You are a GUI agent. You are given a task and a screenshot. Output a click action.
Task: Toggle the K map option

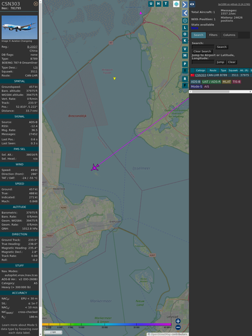click(x=185, y=41)
